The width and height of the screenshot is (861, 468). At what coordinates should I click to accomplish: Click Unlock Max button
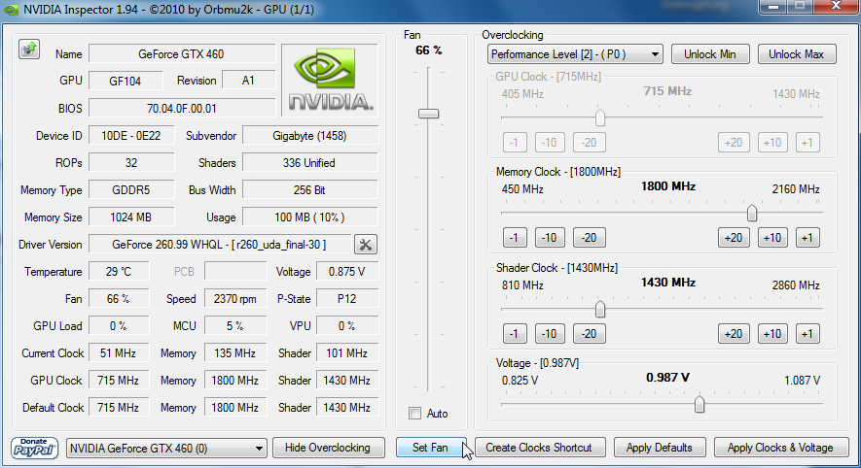[796, 54]
